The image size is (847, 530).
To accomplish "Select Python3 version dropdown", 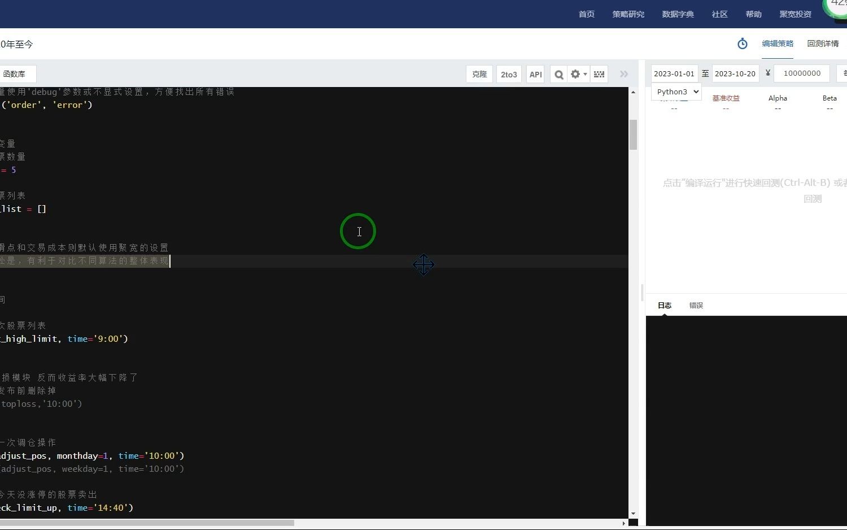I will coord(676,92).
